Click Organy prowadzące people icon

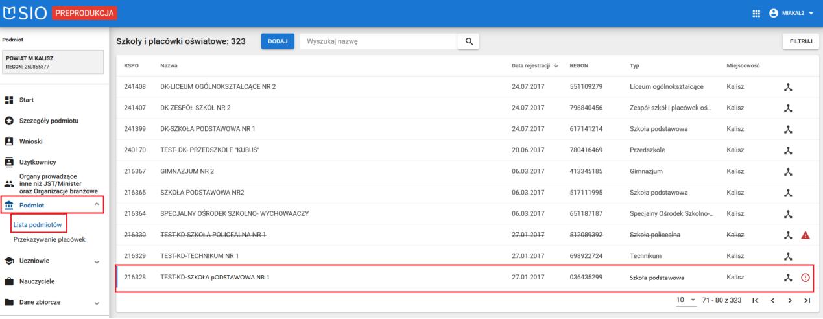[9, 183]
